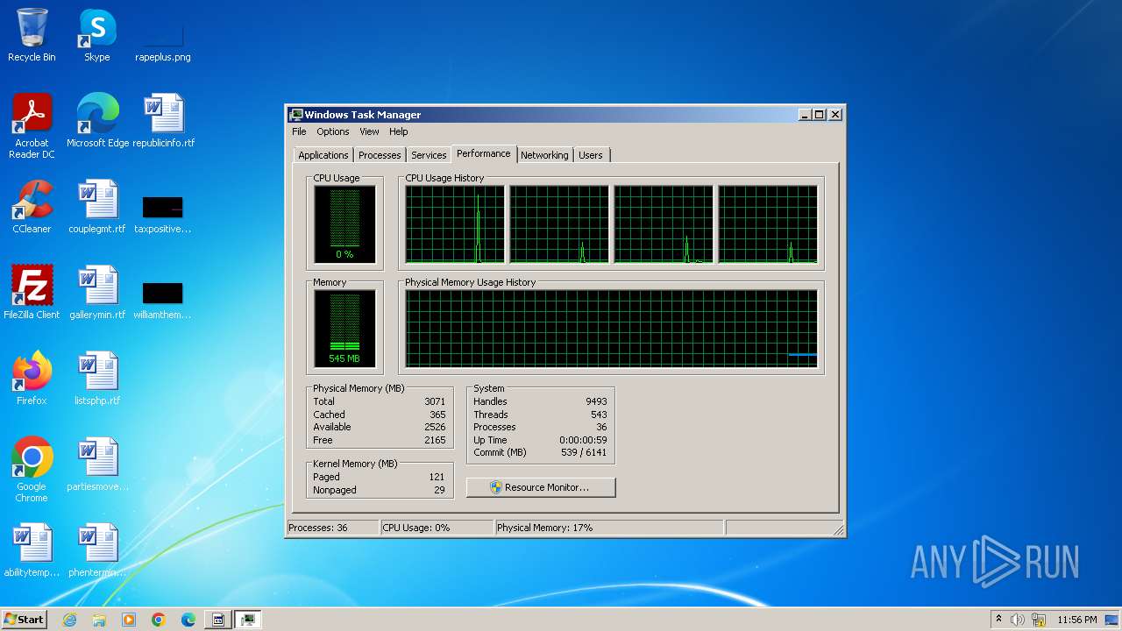Viewport: 1122px width, 631px height.
Task: Click the CPU Usage meter
Action: point(344,224)
